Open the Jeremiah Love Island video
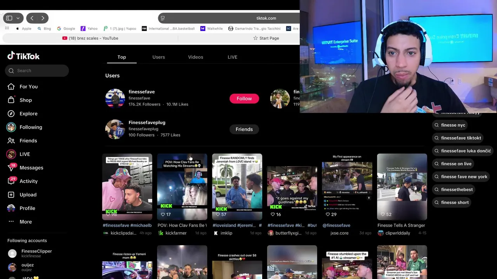The width and height of the screenshot is (497, 279). pos(237,187)
